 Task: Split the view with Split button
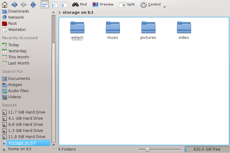(127, 4)
